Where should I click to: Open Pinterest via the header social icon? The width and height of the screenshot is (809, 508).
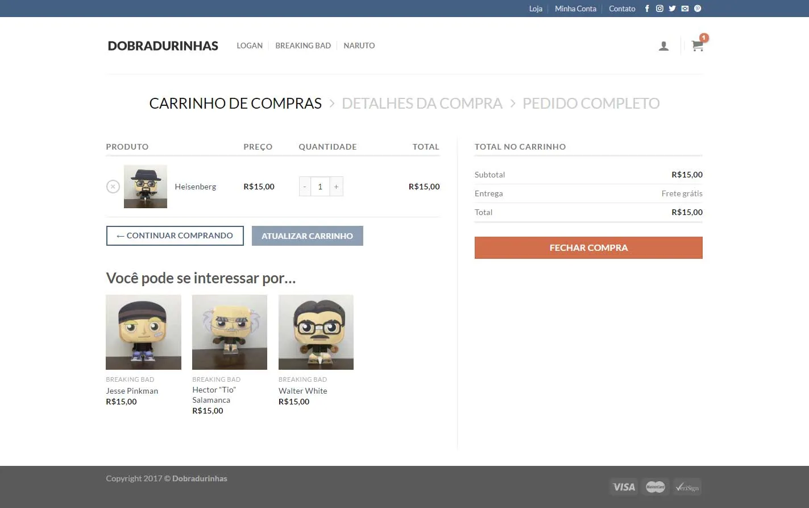(x=697, y=9)
